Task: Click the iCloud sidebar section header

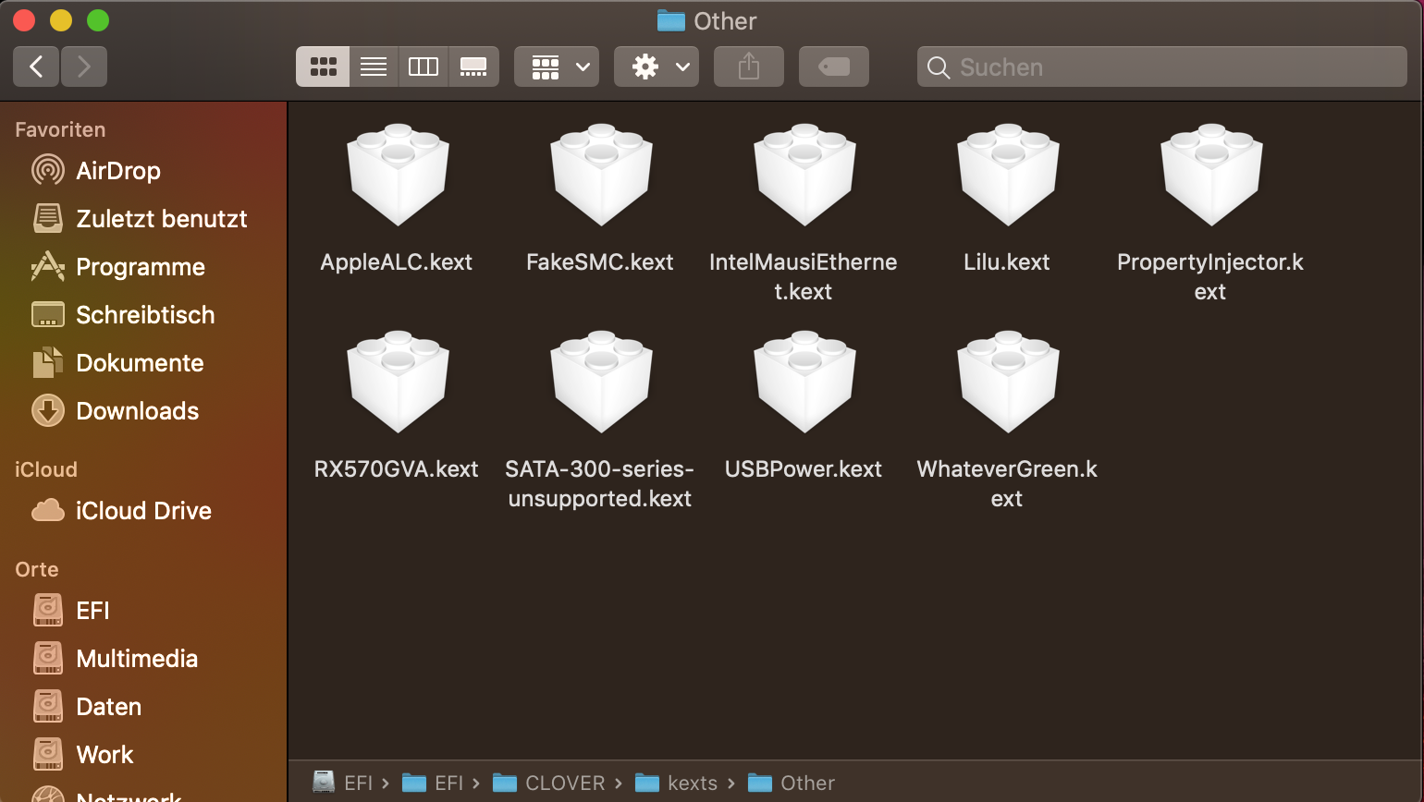Action: point(46,470)
